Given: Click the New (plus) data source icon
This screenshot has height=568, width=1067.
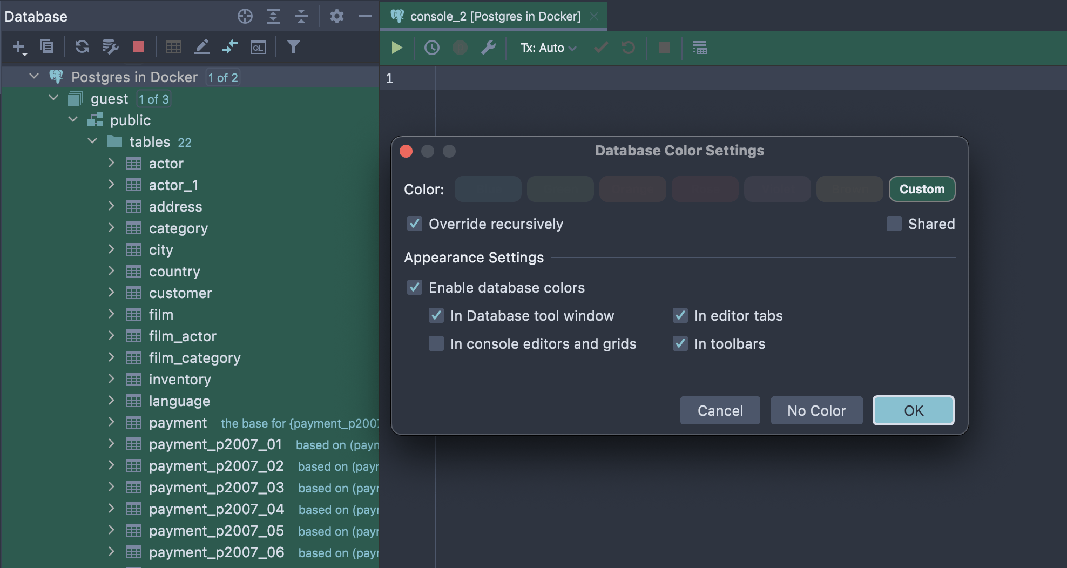Looking at the screenshot, I should click(x=19, y=47).
